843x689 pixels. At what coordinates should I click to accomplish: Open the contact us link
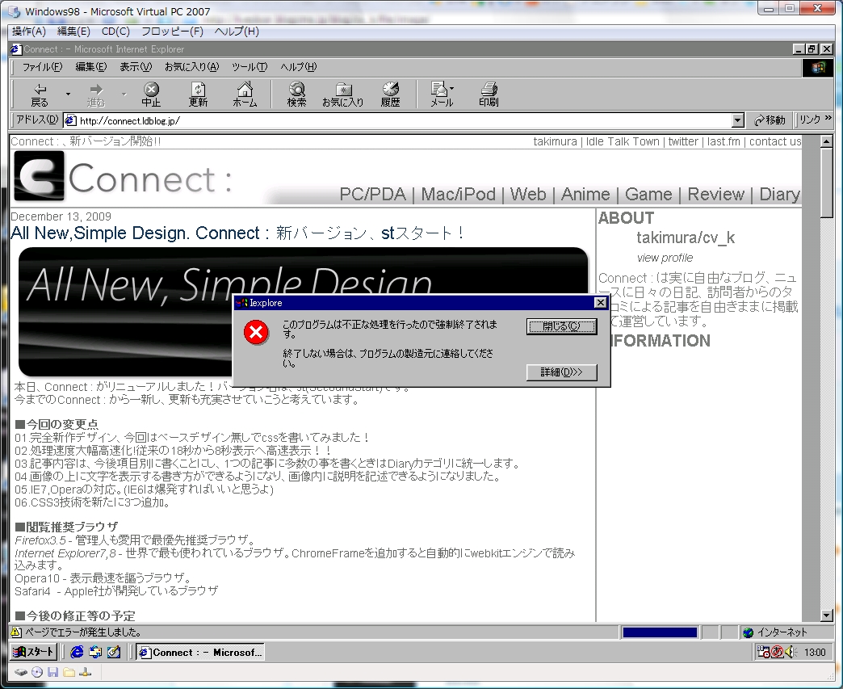(x=775, y=141)
